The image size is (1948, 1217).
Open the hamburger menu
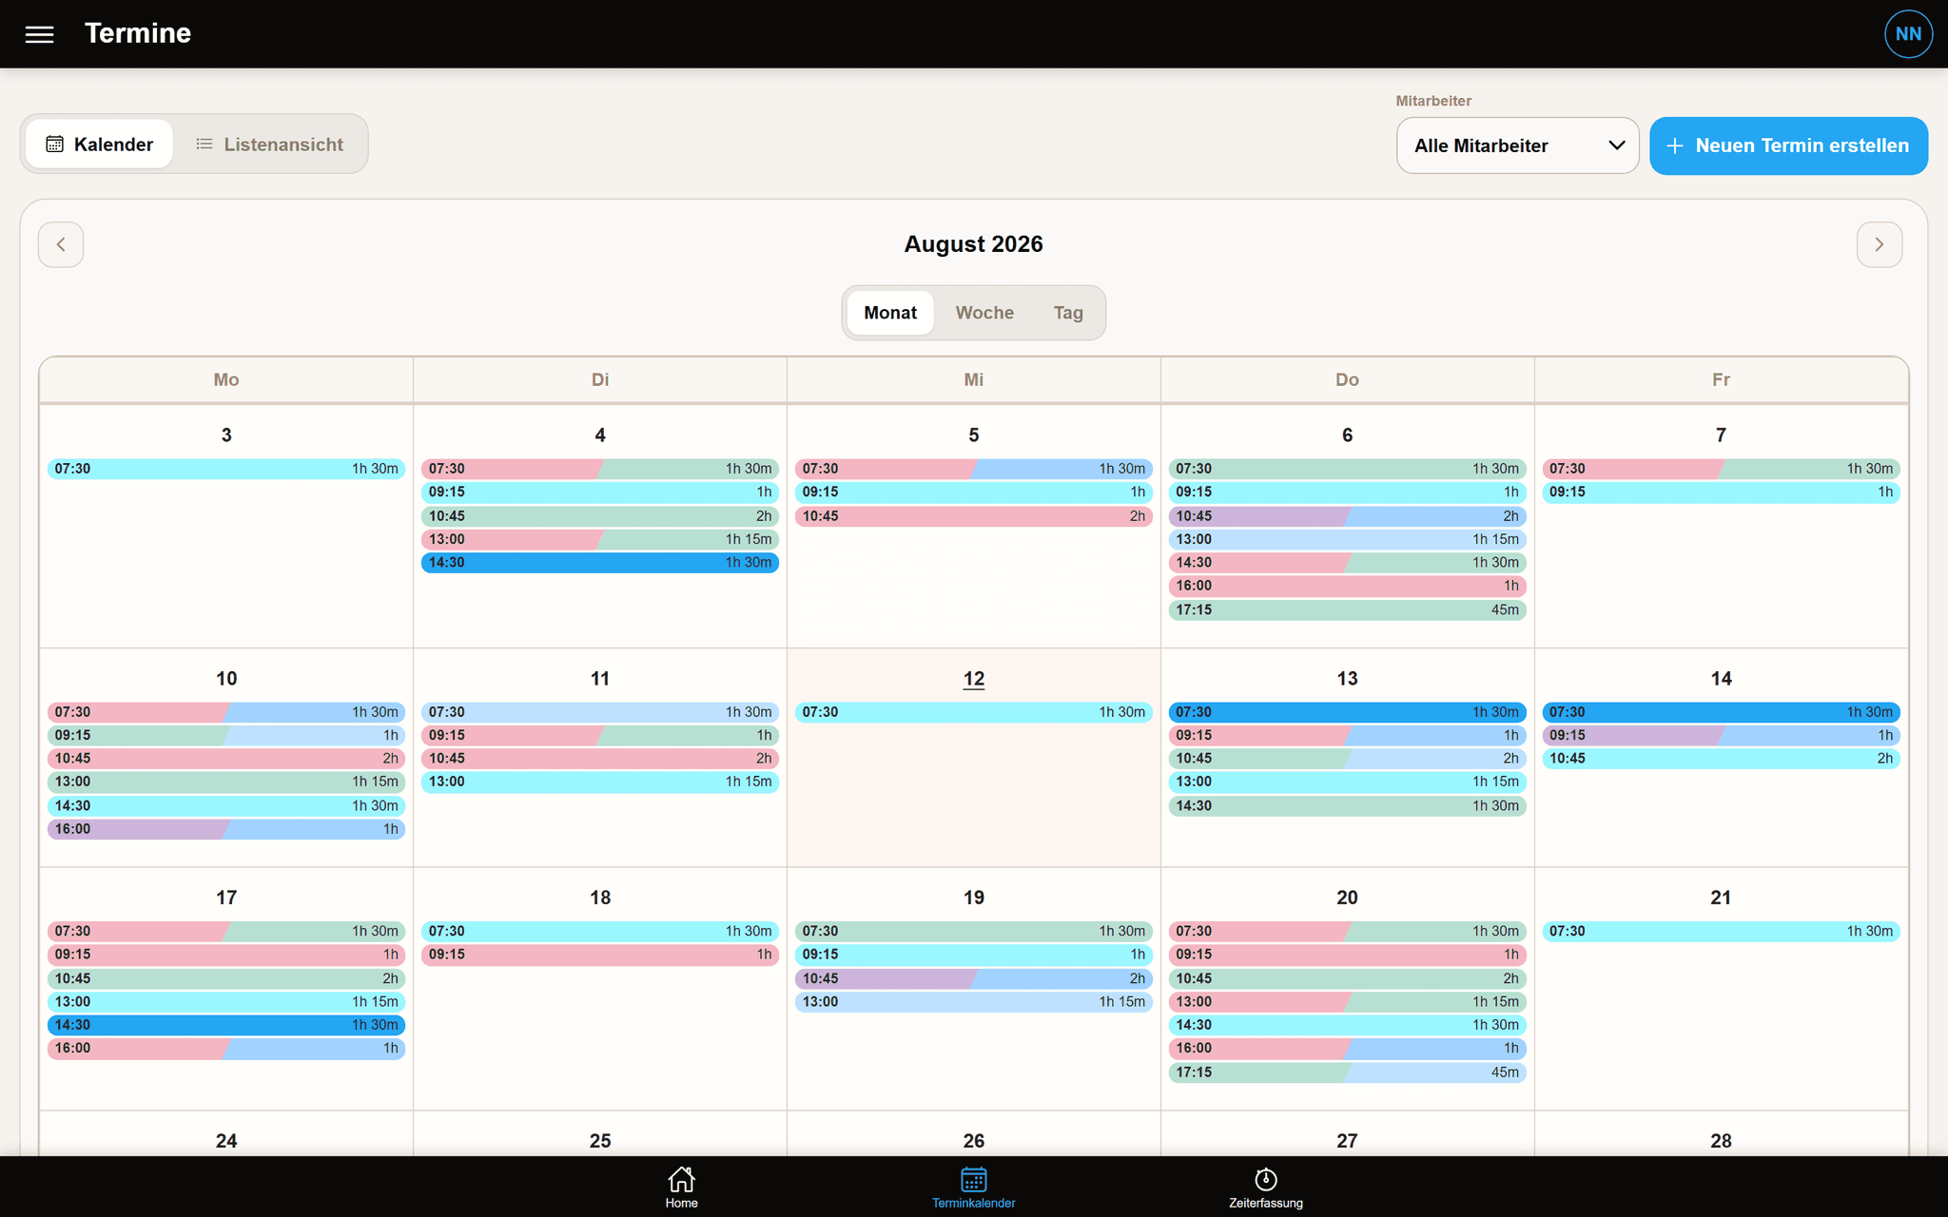[x=39, y=34]
